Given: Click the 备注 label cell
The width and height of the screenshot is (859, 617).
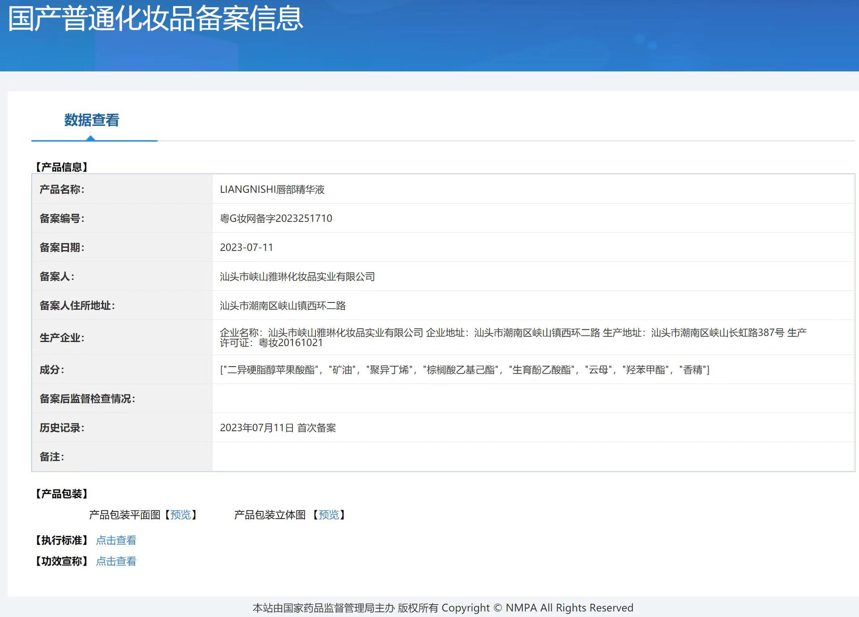Looking at the screenshot, I should (x=52, y=457).
